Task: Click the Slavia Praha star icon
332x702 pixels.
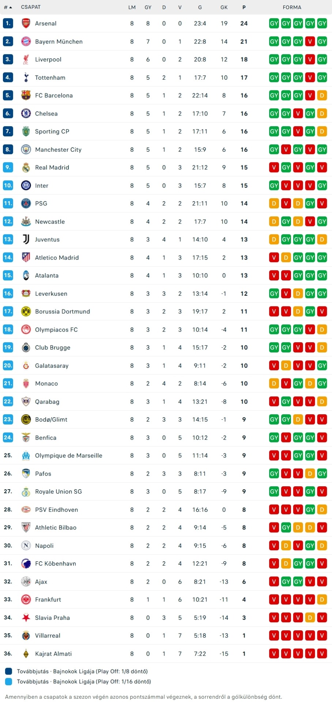Action: tap(26, 618)
